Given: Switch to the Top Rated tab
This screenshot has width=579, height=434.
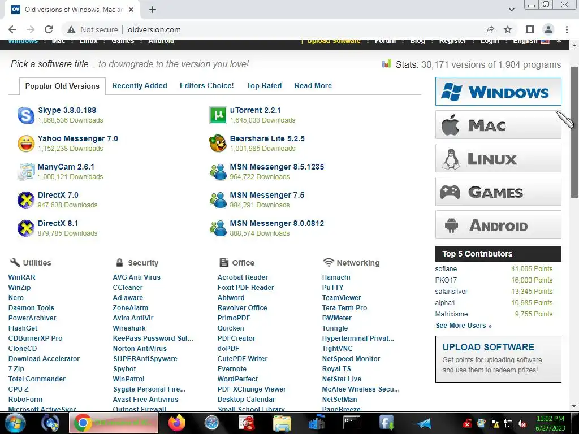Looking at the screenshot, I should pyautogui.click(x=264, y=86).
